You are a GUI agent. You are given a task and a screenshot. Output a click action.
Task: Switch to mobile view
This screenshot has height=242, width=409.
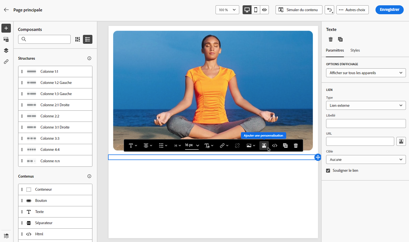[256, 10]
